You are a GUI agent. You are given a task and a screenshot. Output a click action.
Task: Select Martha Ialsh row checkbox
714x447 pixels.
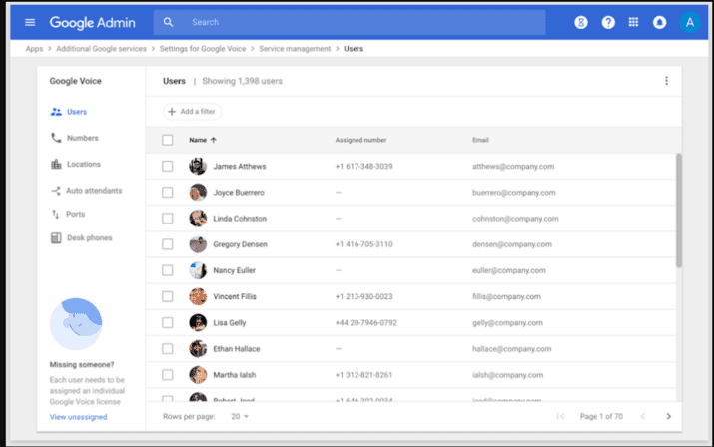(168, 375)
